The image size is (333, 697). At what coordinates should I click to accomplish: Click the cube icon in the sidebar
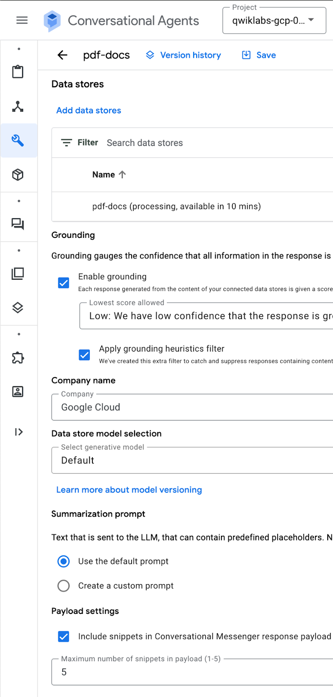tap(18, 175)
